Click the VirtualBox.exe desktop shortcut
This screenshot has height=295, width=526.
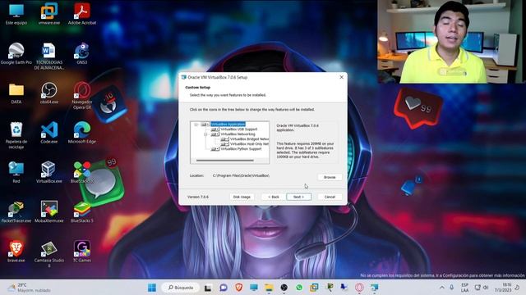[x=49, y=173]
